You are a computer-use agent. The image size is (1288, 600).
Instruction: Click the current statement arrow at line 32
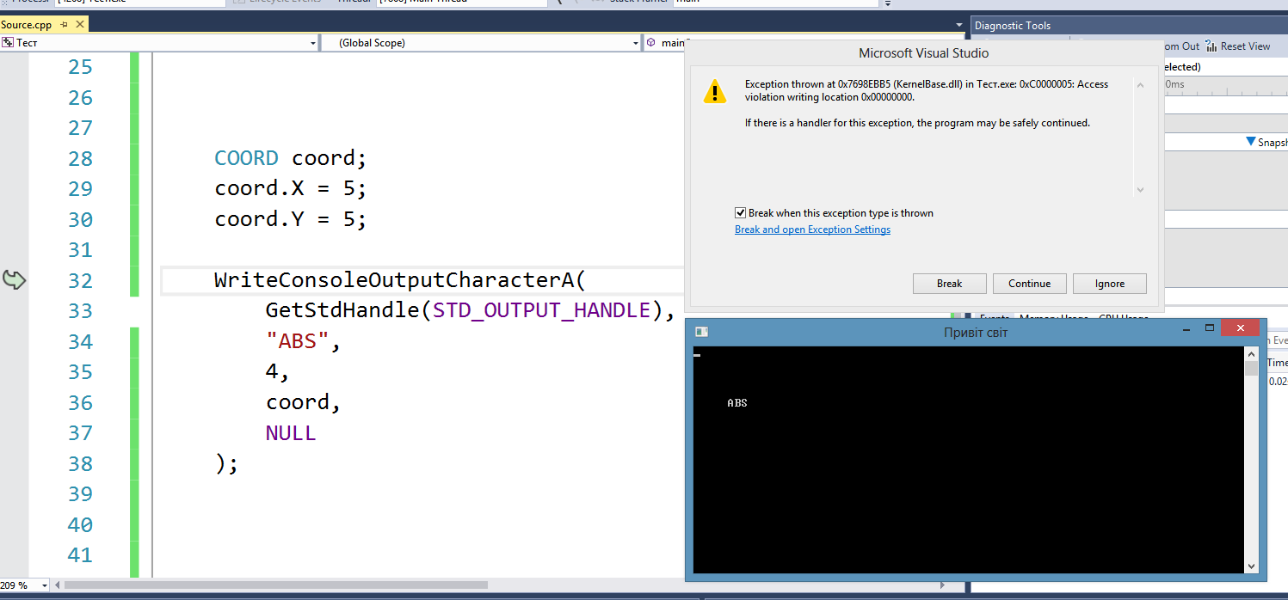tap(15, 279)
